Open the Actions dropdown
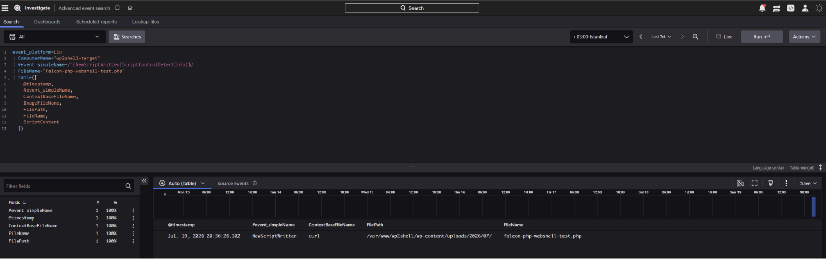The height and width of the screenshot is (259, 826). tap(805, 37)
